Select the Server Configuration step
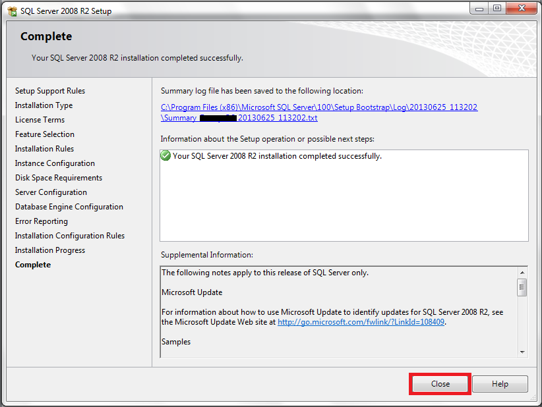The image size is (542, 407). point(51,192)
